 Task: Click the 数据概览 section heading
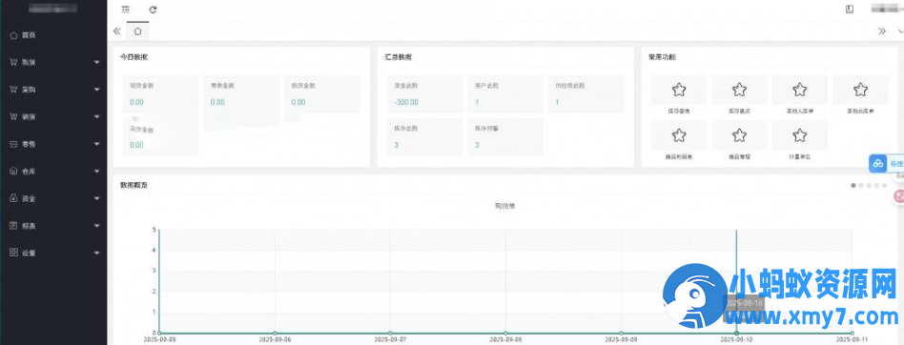134,186
